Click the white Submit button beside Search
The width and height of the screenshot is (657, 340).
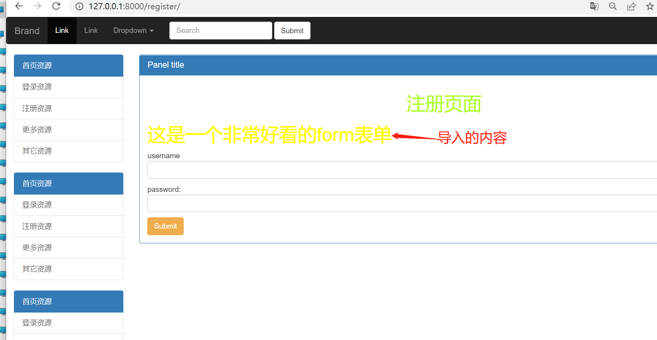292,31
